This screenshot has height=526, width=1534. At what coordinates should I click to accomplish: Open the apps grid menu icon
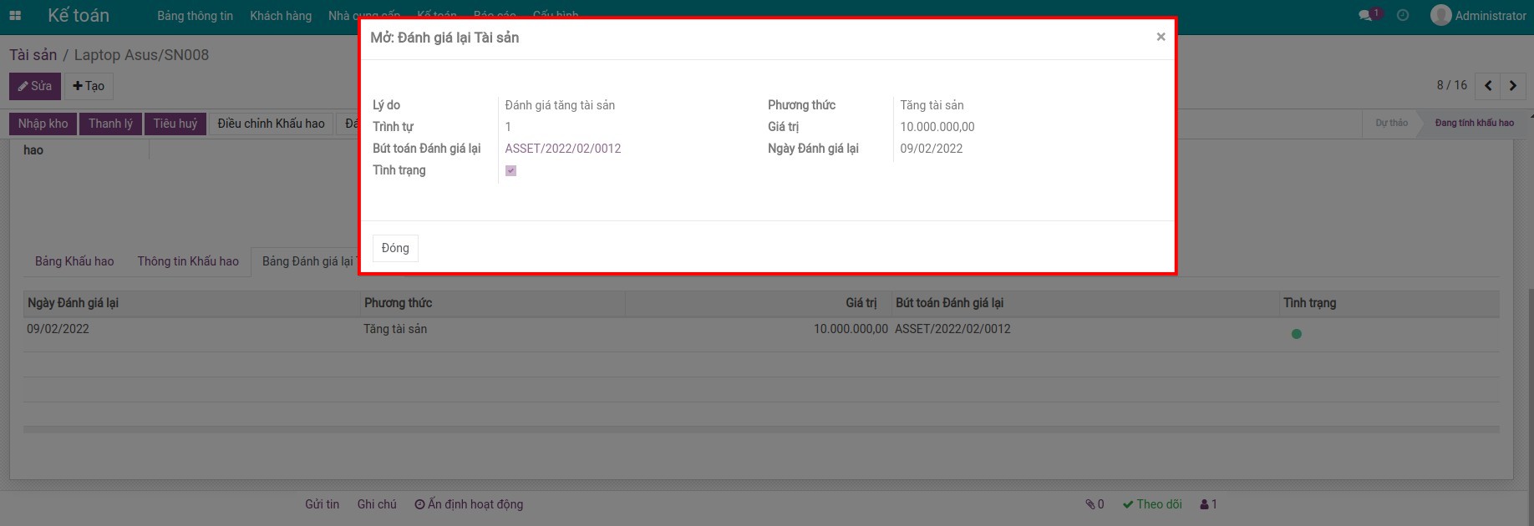coord(15,15)
